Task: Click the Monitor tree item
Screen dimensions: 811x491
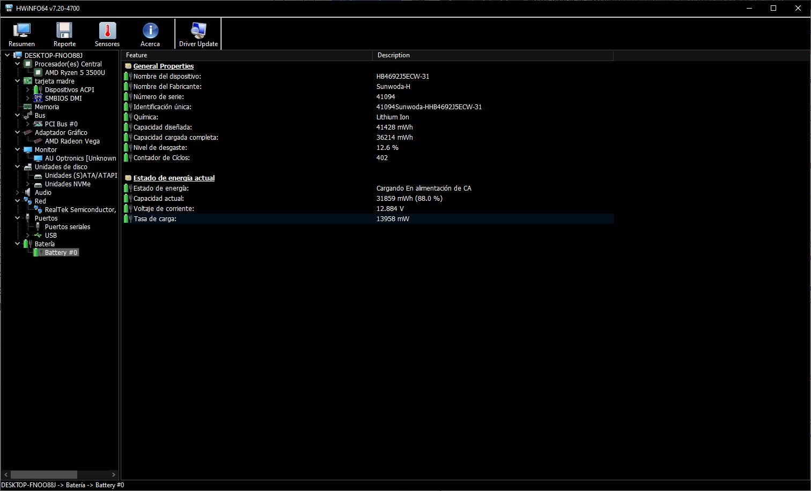Action: [x=46, y=149]
